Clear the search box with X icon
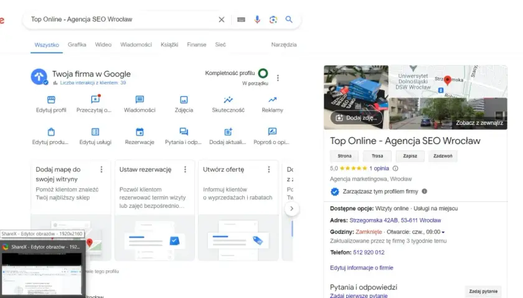523x298 pixels. (x=222, y=20)
